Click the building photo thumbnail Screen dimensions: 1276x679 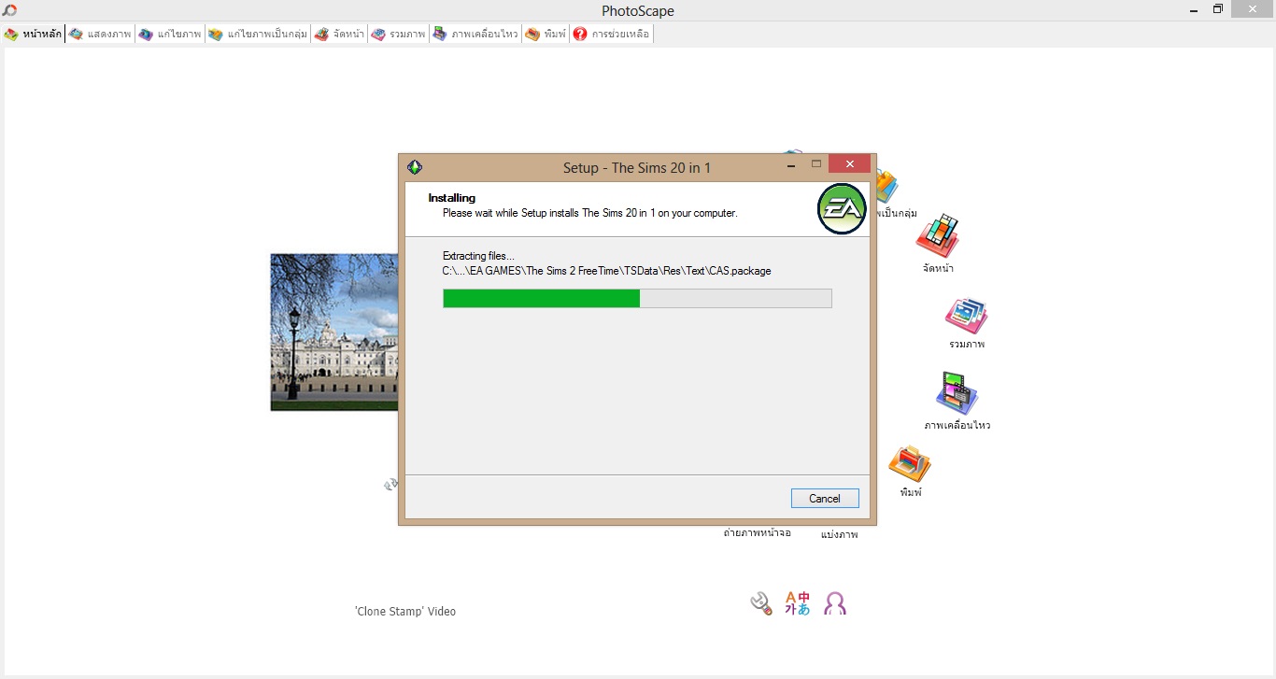coord(334,332)
